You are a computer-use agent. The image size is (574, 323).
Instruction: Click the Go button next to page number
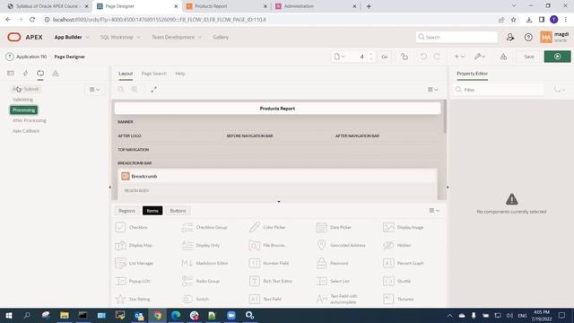click(x=385, y=57)
